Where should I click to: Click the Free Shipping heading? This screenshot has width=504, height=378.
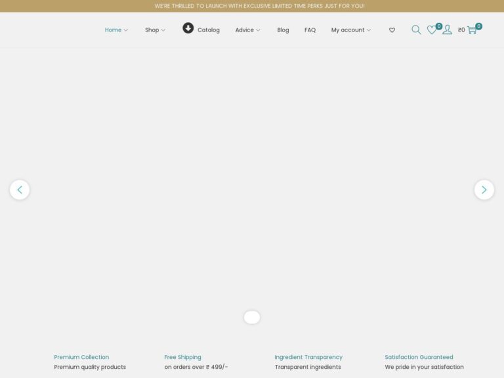tap(182, 357)
